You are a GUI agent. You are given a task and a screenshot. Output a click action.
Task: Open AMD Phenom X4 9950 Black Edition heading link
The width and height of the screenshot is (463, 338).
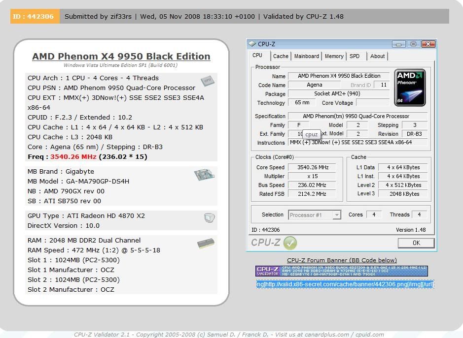121,56
